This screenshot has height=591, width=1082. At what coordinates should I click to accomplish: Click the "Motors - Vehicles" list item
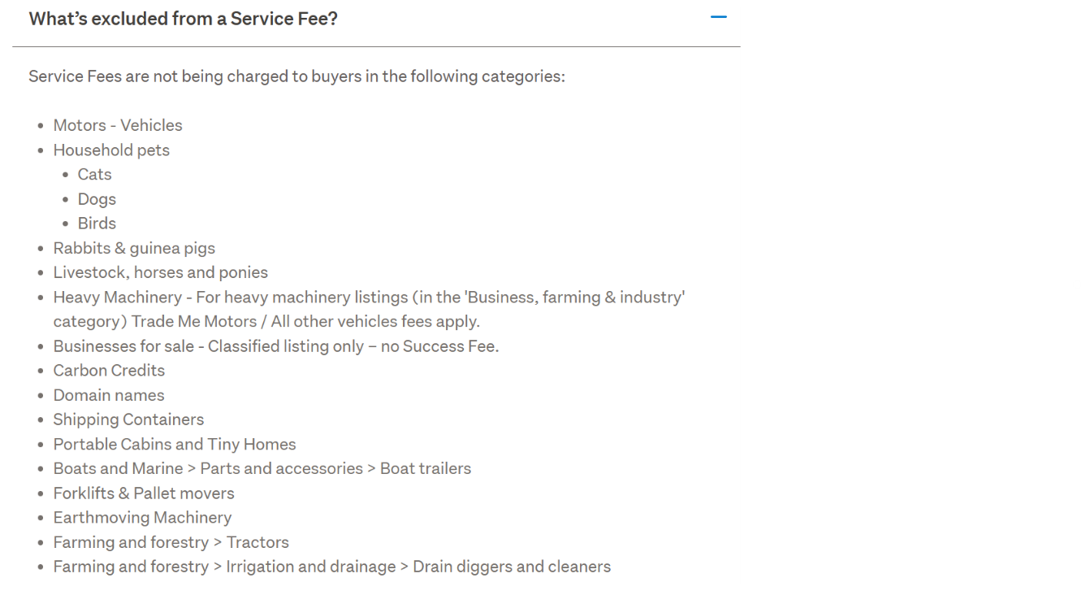click(118, 125)
